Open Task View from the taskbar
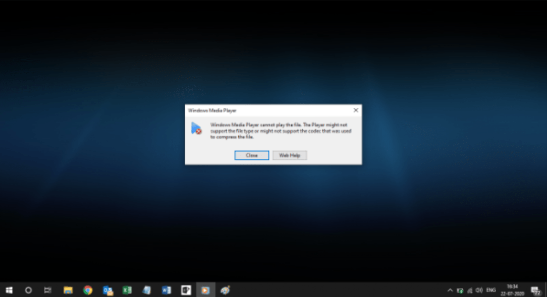The height and width of the screenshot is (297, 547). click(x=48, y=290)
